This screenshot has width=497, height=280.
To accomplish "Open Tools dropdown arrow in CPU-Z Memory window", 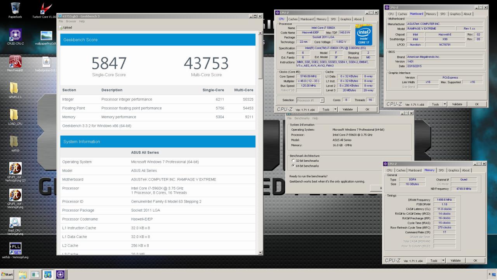I will coord(443,261).
